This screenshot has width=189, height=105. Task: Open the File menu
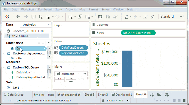click(x=6, y=9)
